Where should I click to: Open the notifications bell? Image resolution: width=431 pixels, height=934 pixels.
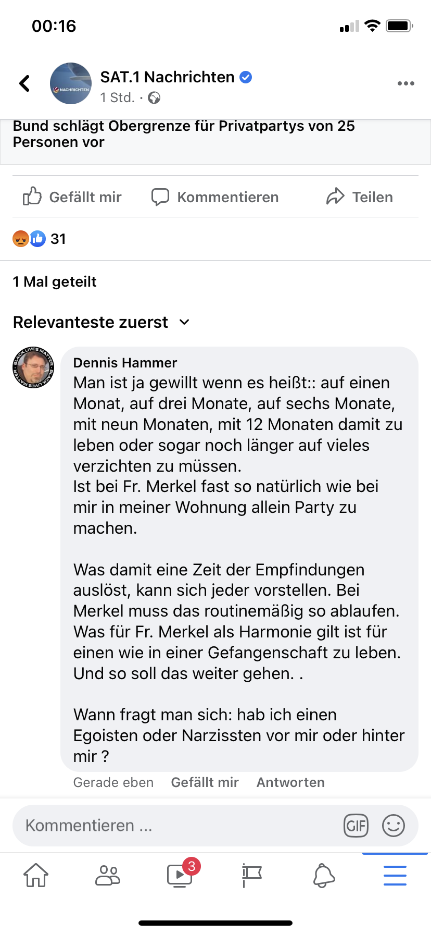[x=324, y=875]
